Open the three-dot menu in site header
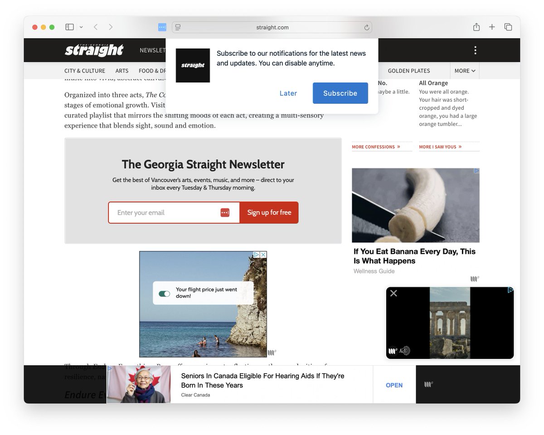The height and width of the screenshot is (435, 544). (475, 50)
